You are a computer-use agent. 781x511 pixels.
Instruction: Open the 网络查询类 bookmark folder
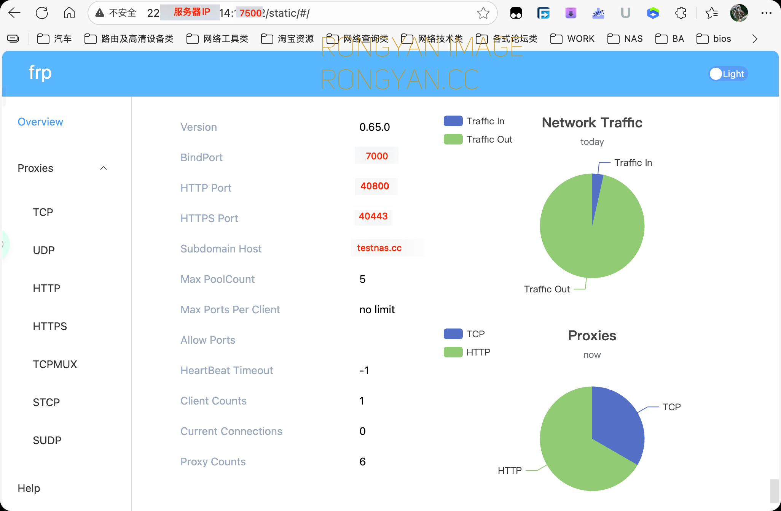pyautogui.click(x=357, y=39)
